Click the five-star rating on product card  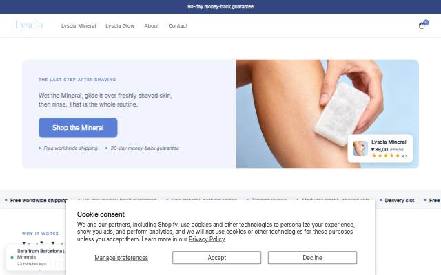pos(386,156)
